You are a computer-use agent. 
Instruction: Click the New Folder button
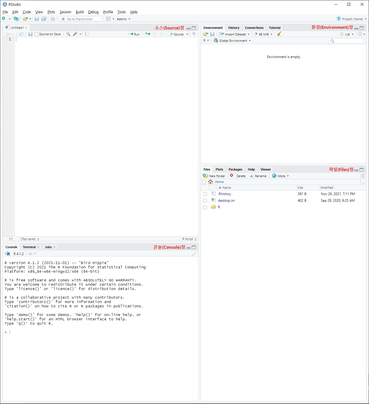coord(214,176)
